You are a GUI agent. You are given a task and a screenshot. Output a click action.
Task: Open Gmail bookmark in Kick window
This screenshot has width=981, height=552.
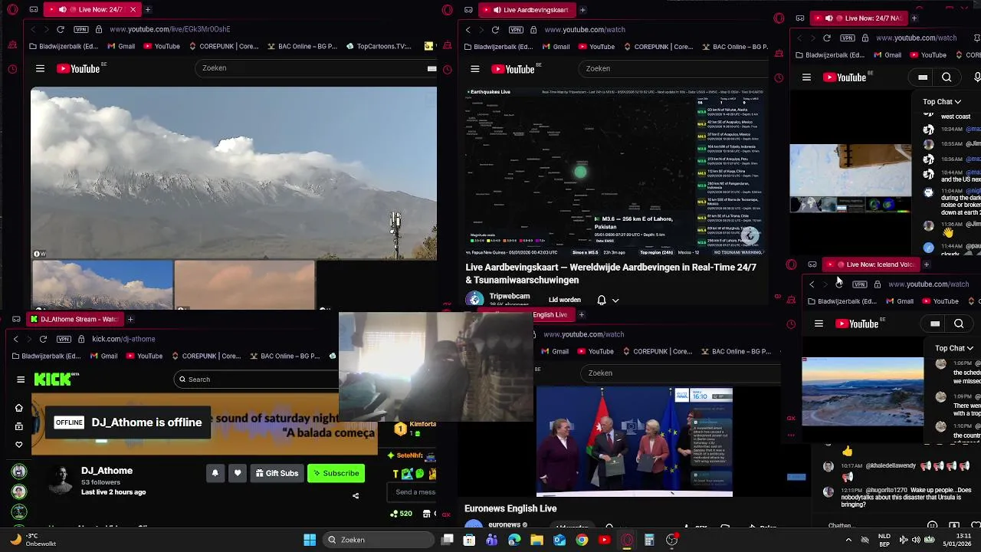click(103, 356)
